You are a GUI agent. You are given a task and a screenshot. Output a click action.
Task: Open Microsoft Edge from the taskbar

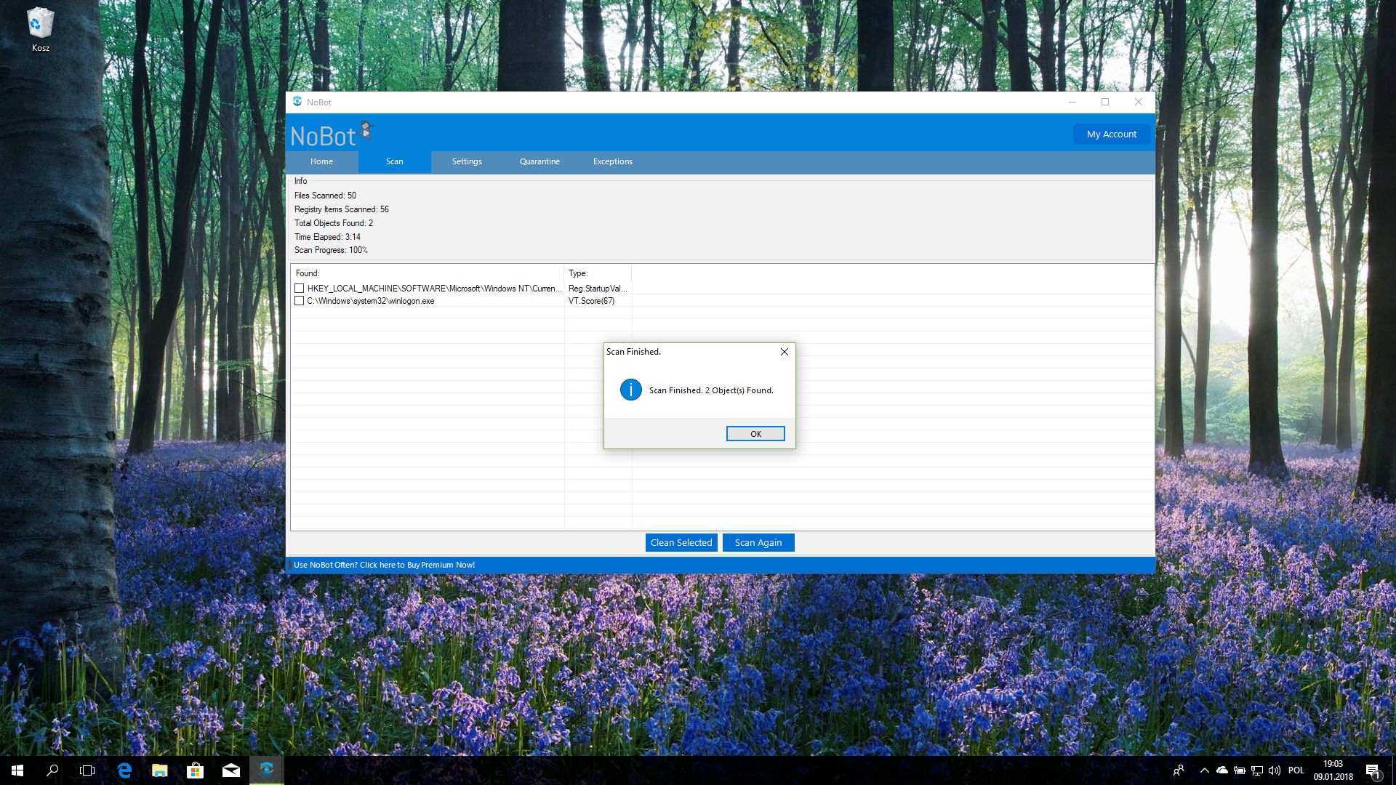(x=124, y=770)
